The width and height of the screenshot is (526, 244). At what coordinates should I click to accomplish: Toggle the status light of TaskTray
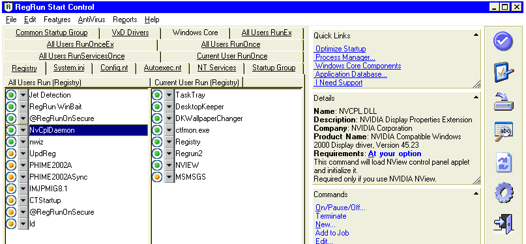157,95
